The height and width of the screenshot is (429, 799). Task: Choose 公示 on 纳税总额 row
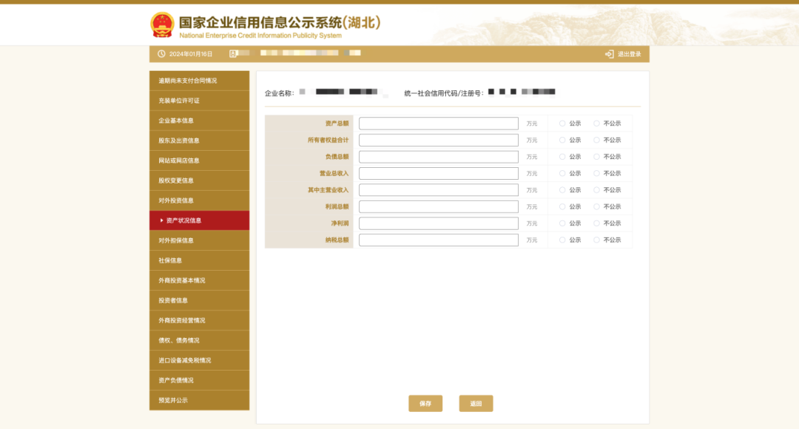point(562,240)
